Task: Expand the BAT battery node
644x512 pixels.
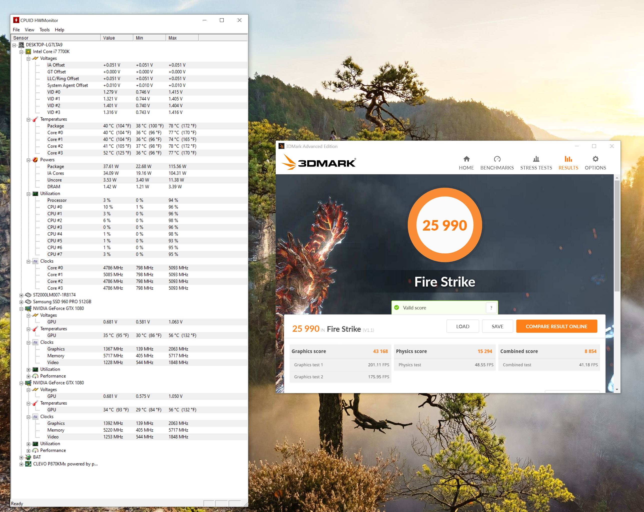Action: (21, 458)
